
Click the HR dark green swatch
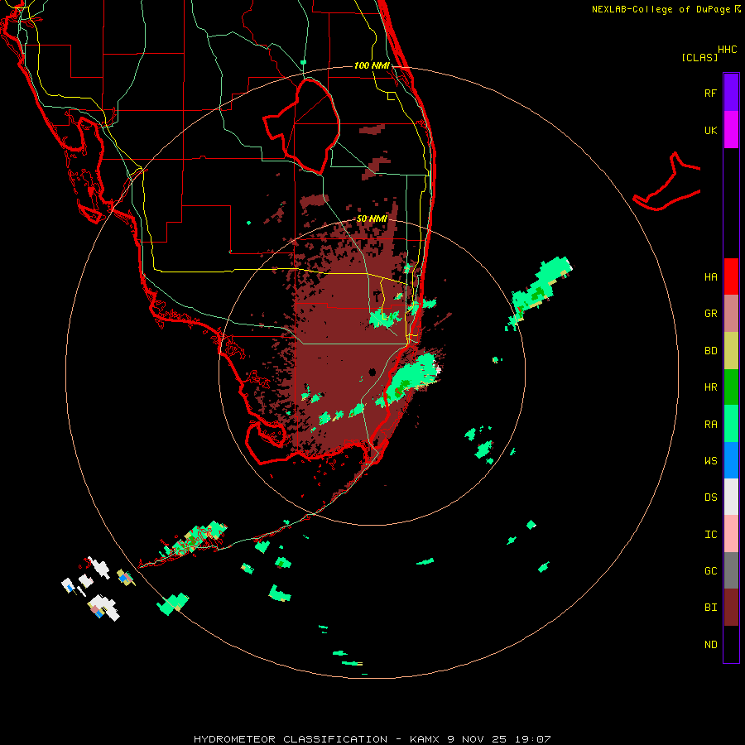[x=731, y=387]
